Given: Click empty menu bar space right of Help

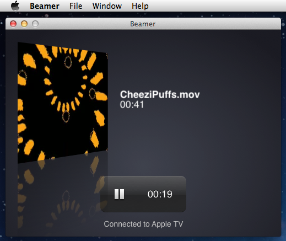Looking at the screenshot, I should point(217,6).
